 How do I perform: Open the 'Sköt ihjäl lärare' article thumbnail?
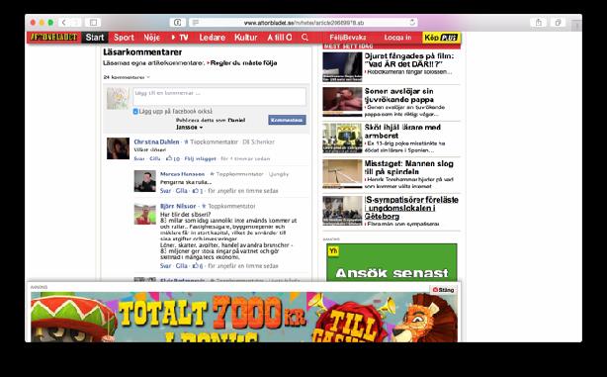point(342,139)
